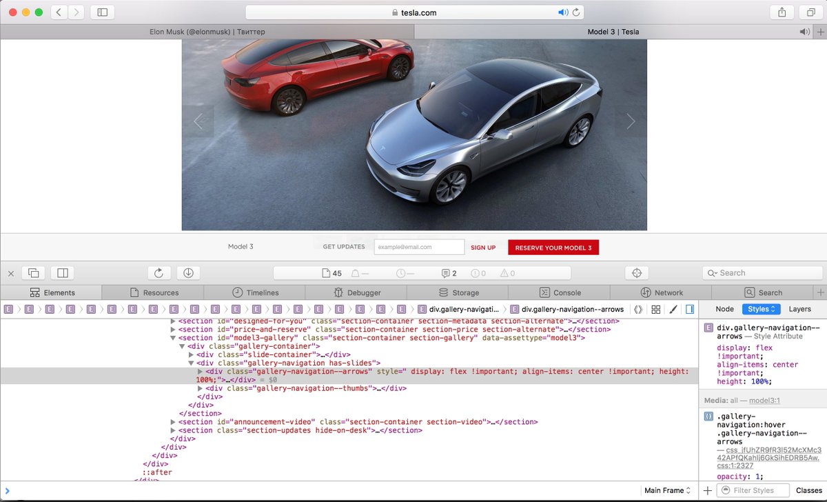
Task: Expand the section-updates hide-on-desk node
Action: (x=174, y=430)
